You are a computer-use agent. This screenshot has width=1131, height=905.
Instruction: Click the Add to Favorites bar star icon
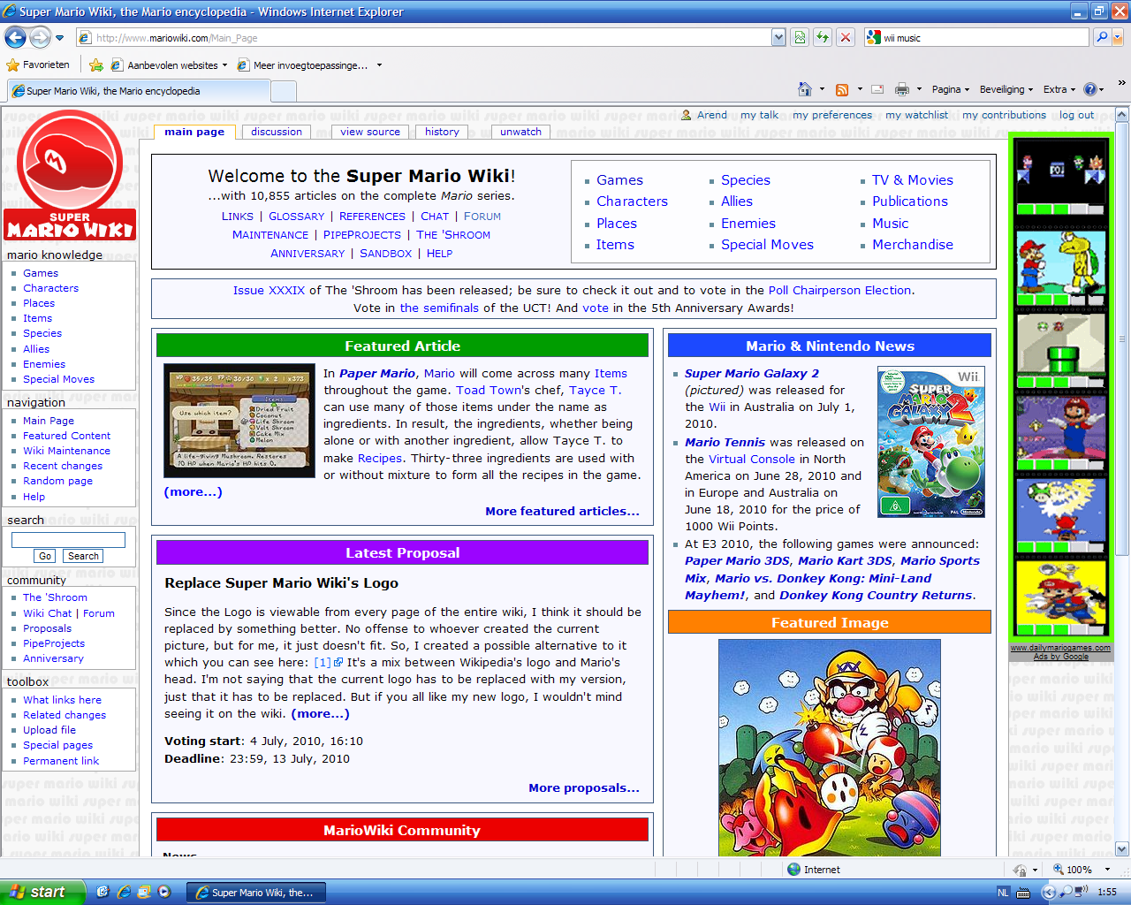(96, 65)
